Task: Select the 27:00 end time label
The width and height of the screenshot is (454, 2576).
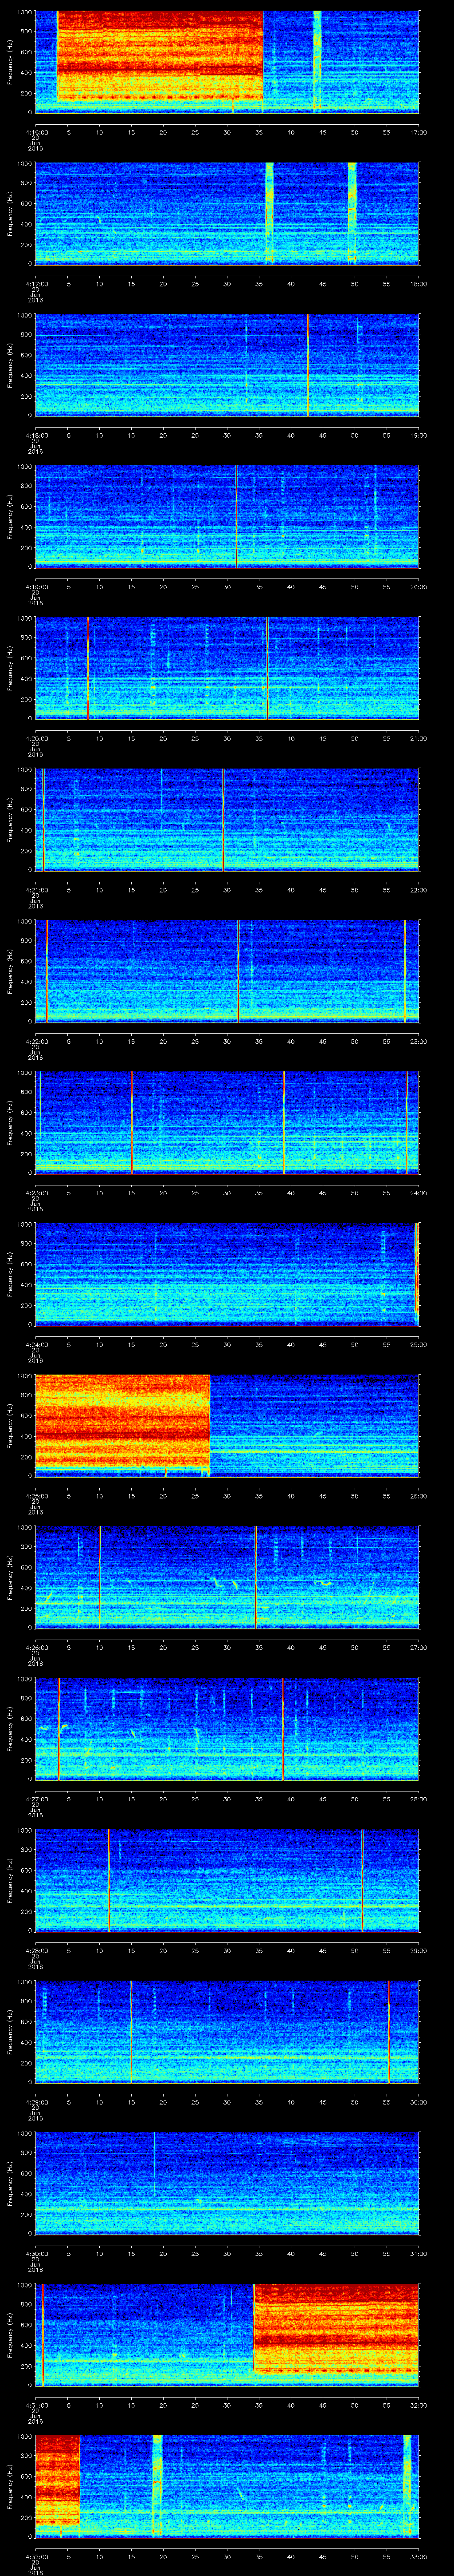Action: 418,1647
